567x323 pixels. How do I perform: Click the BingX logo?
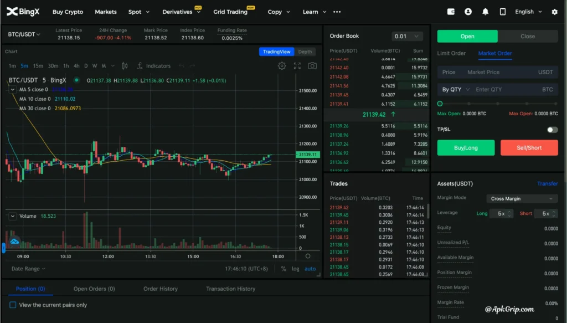pyautogui.click(x=23, y=12)
